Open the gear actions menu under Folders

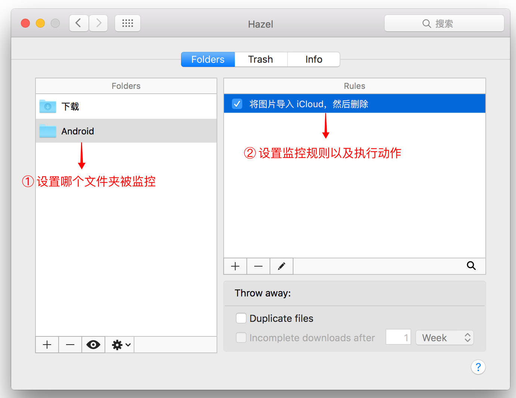coord(120,345)
